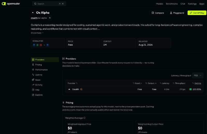Go to Chat
This screenshot has height=134, width=207.
[x=183, y=4]
